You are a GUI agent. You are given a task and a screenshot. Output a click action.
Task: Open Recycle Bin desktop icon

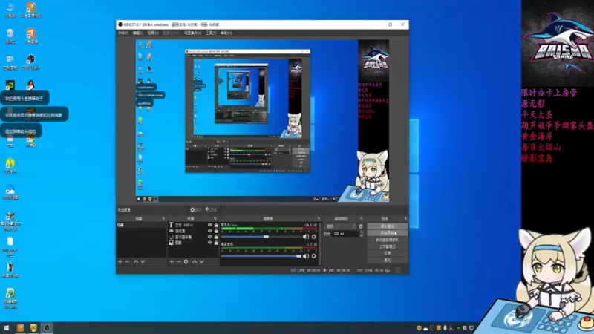10,36
